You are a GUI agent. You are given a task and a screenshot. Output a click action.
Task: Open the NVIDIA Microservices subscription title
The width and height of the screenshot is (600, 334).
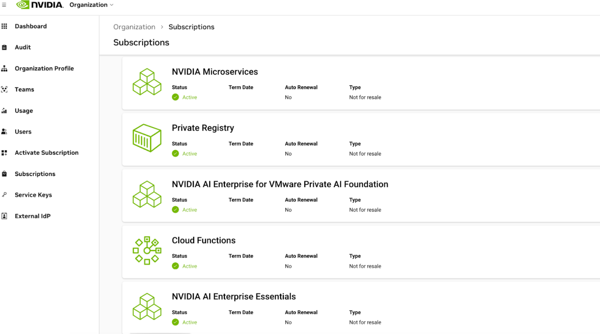pos(215,72)
